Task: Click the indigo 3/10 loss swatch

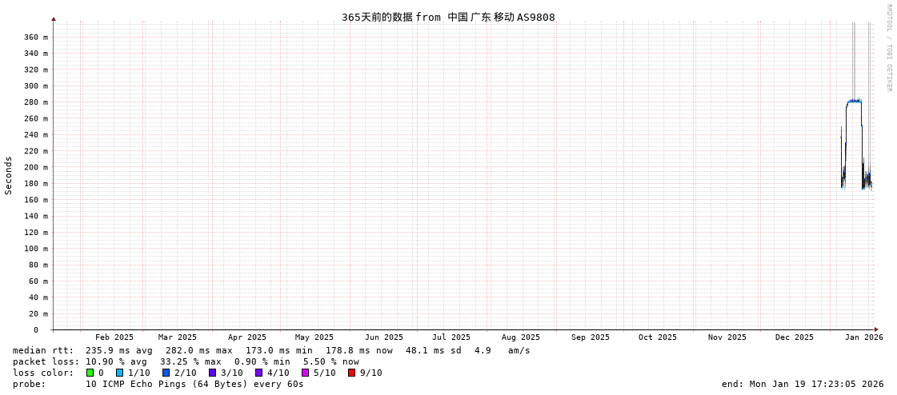Action: [212, 373]
